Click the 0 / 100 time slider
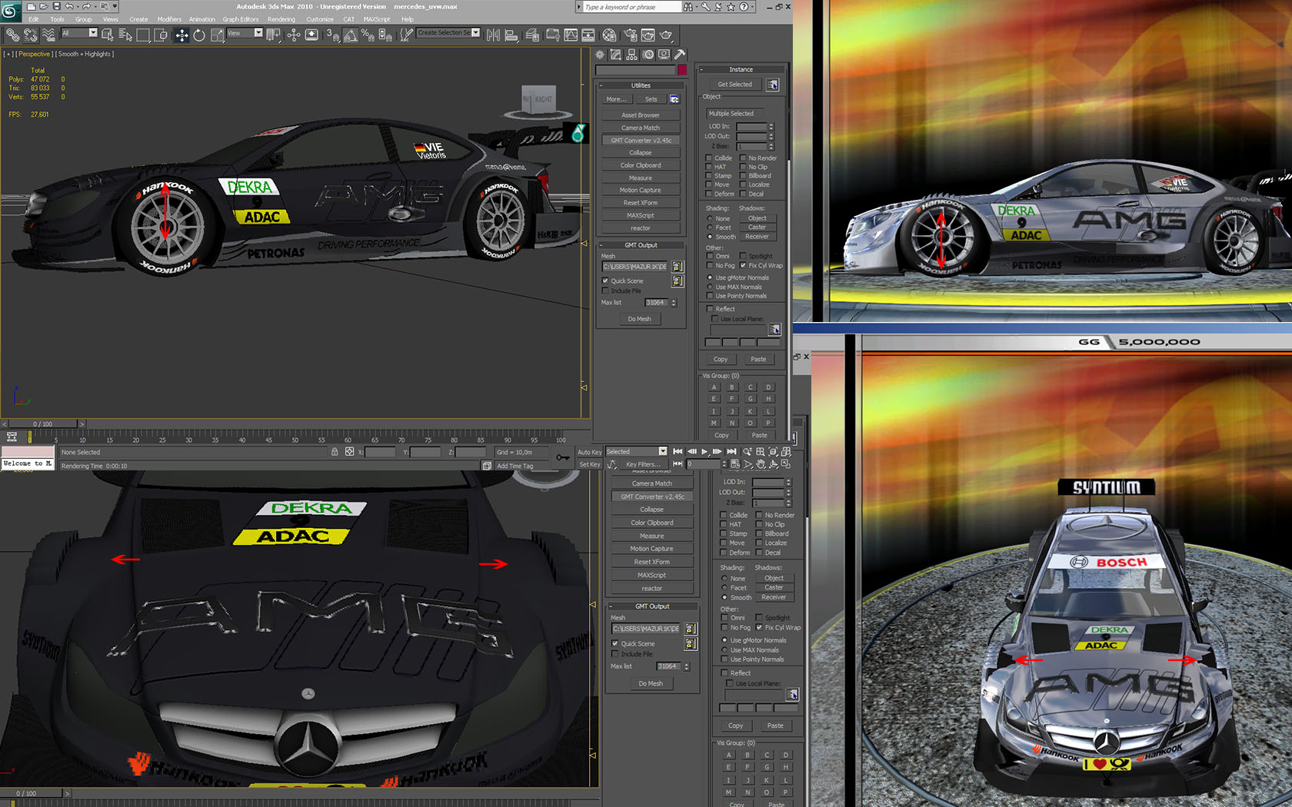Viewport: 1292px width, 807px height. pos(42,423)
